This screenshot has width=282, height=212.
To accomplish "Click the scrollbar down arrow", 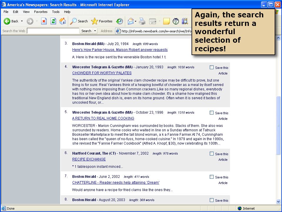I will click(278, 201).
